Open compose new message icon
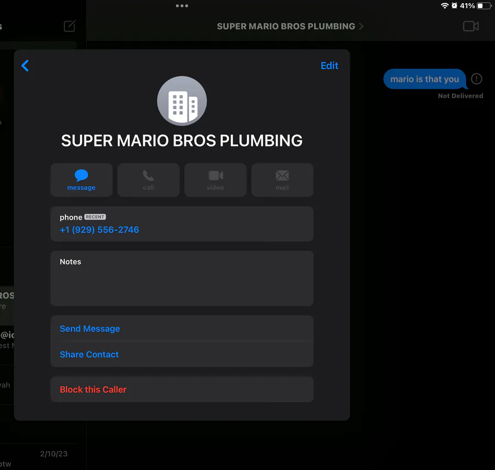Screen dimensions: 495x470 pos(69,26)
